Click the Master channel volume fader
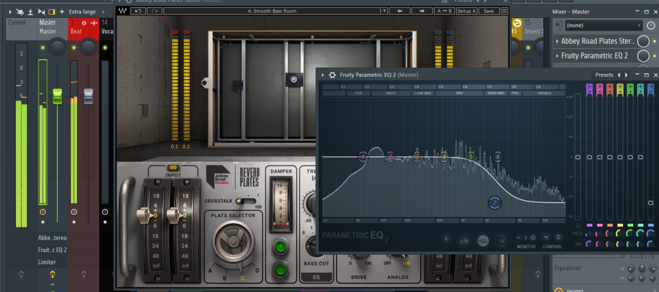This screenshot has width=659, height=292. pos(57,96)
